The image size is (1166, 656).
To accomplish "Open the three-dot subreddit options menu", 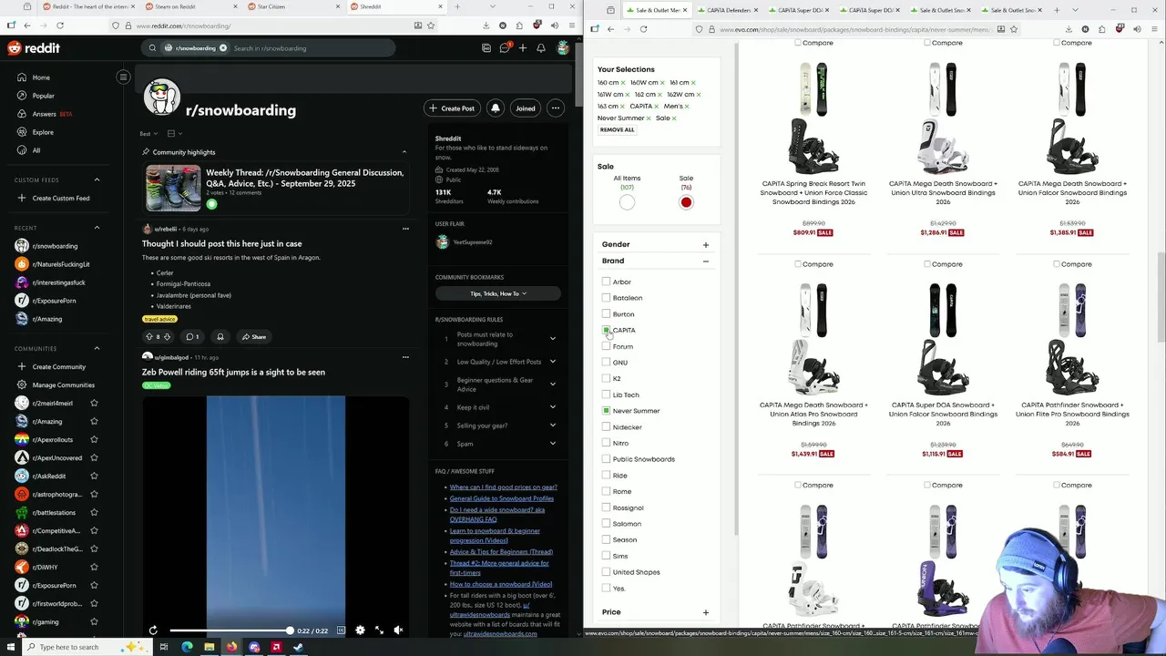I will pos(555,108).
